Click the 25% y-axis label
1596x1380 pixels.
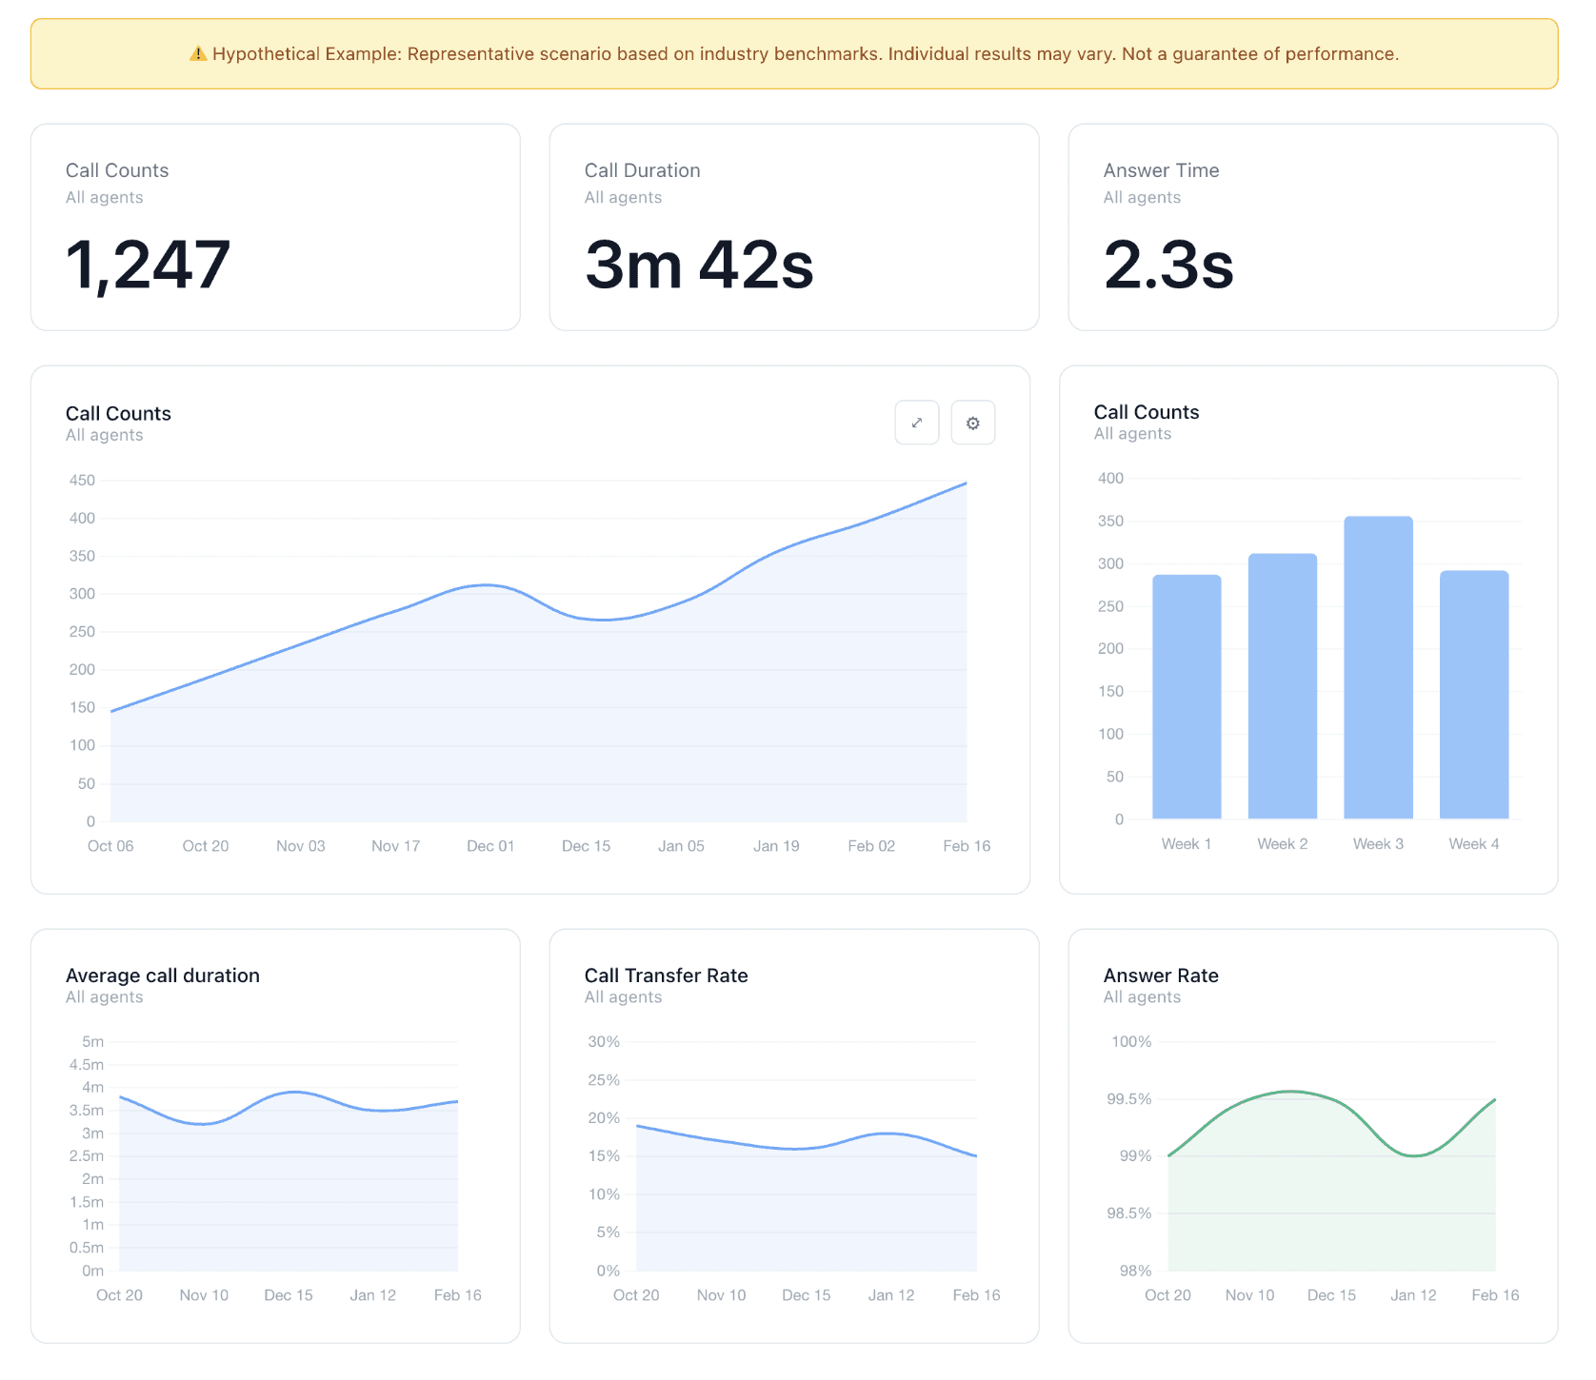click(604, 1080)
